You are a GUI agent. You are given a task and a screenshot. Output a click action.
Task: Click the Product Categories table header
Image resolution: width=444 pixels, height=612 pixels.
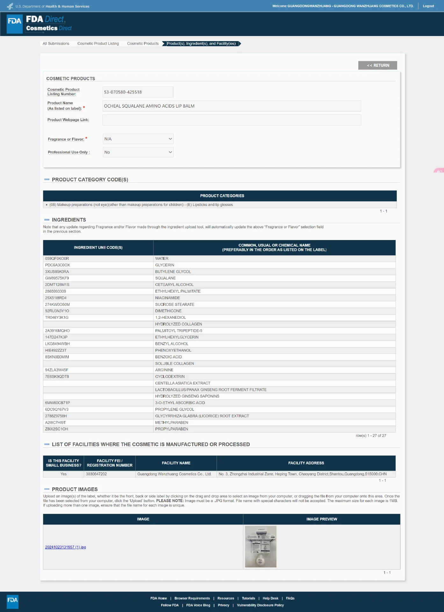pyautogui.click(x=220, y=196)
